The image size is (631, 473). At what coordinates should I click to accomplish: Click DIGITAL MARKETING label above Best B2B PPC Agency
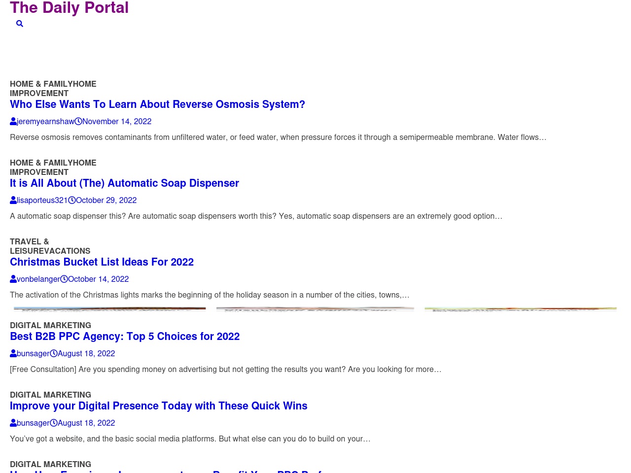(x=50, y=326)
